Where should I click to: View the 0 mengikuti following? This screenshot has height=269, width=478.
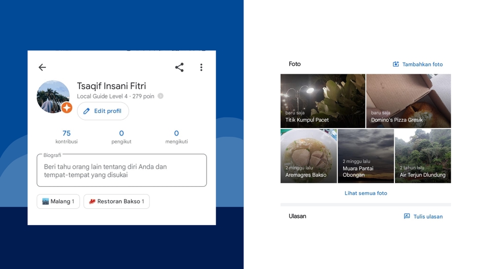[x=176, y=136]
